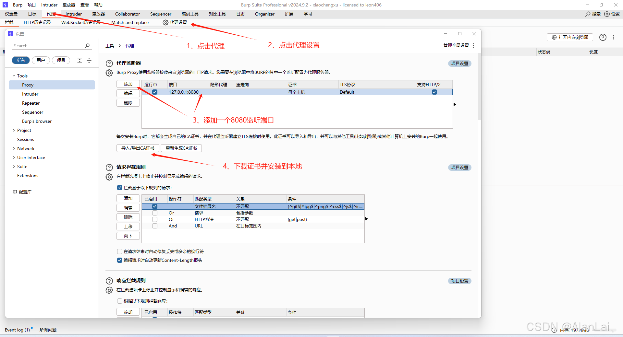This screenshot has width=623, height=337.
Task: Click the expand-all icon in settings sidebar
Action: (79, 60)
